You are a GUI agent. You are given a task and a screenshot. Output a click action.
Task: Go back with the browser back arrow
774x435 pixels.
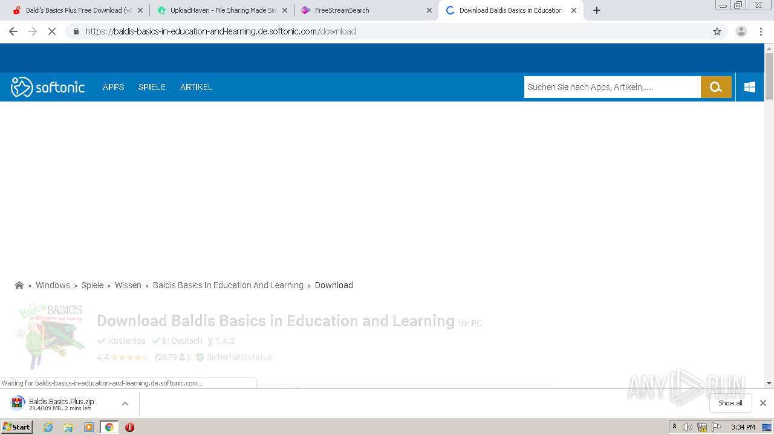coord(13,31)
